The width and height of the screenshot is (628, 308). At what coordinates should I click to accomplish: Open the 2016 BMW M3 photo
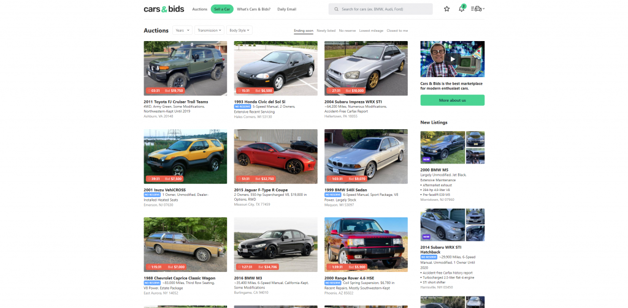pos(275,244)
